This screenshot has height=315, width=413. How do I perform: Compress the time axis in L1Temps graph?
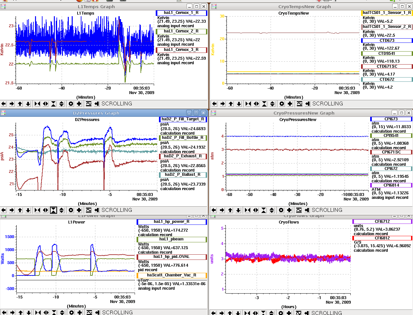[37, 104]
